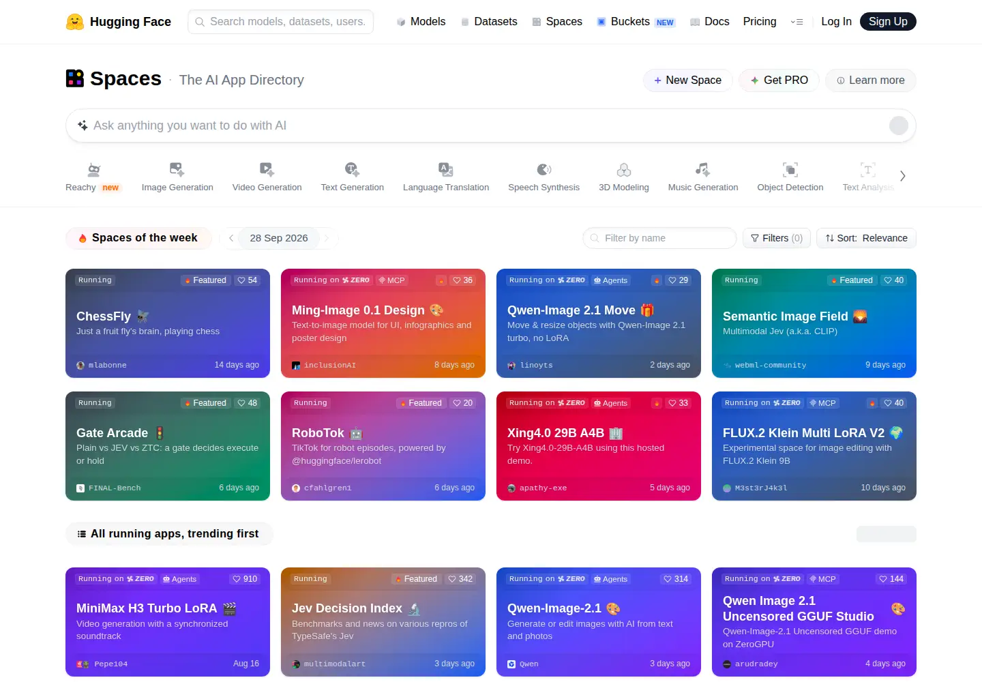The height and width of the screenshot is (682, 982).
Task: Open the 3D Modeling category icon
Action: [623, 169]
